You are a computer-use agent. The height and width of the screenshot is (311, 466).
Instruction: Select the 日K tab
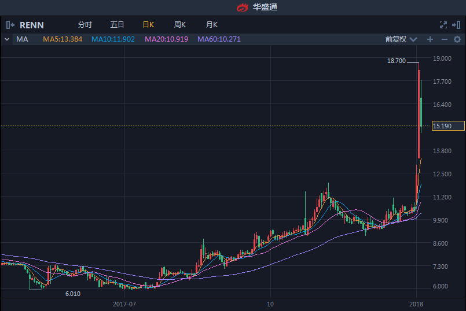[x=148, y=25]
